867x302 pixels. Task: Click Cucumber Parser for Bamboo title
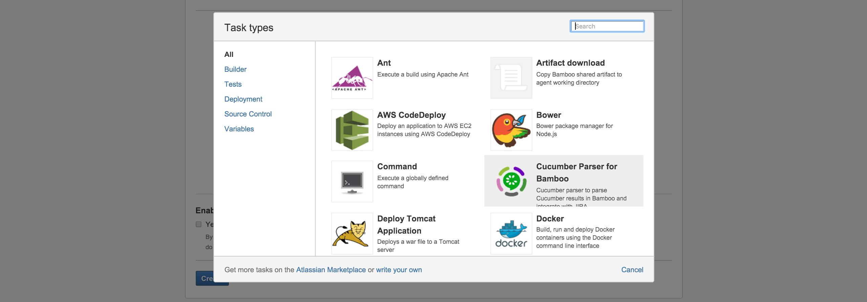(x=577, y=173)
